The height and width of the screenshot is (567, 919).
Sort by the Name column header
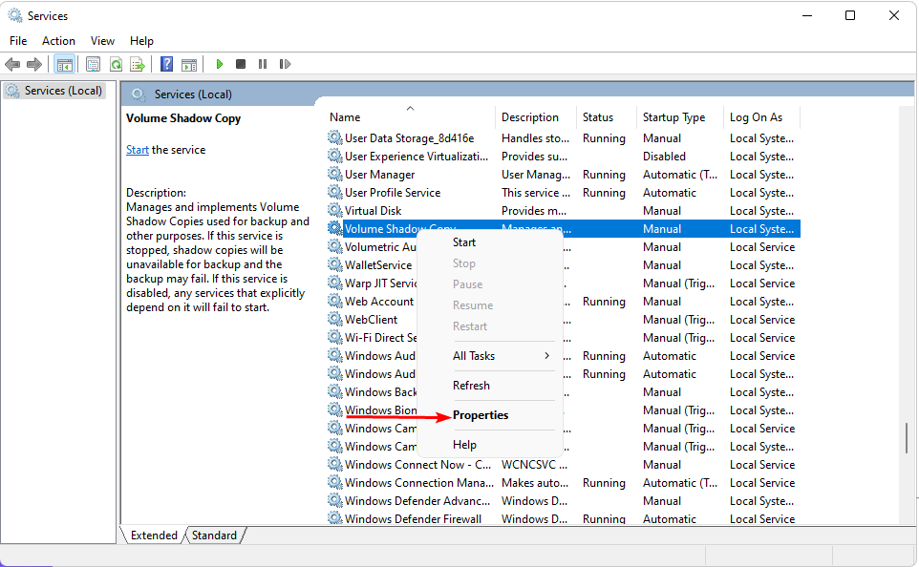(x=410, y=117)
